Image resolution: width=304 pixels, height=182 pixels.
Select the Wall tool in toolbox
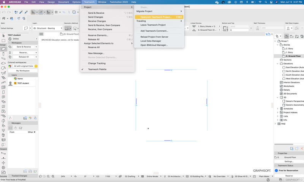(3, 49)
